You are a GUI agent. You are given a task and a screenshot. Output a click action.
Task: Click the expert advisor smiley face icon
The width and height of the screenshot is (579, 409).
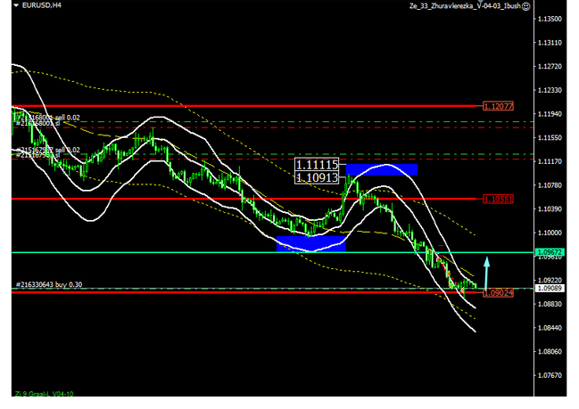tap(526, 5)
